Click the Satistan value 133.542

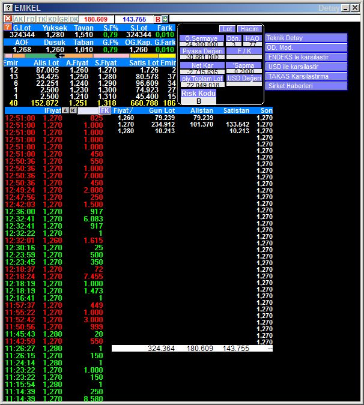click(237, 124)
